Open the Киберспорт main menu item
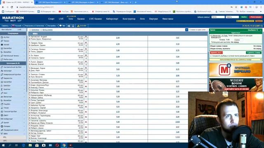 (112, 19)
